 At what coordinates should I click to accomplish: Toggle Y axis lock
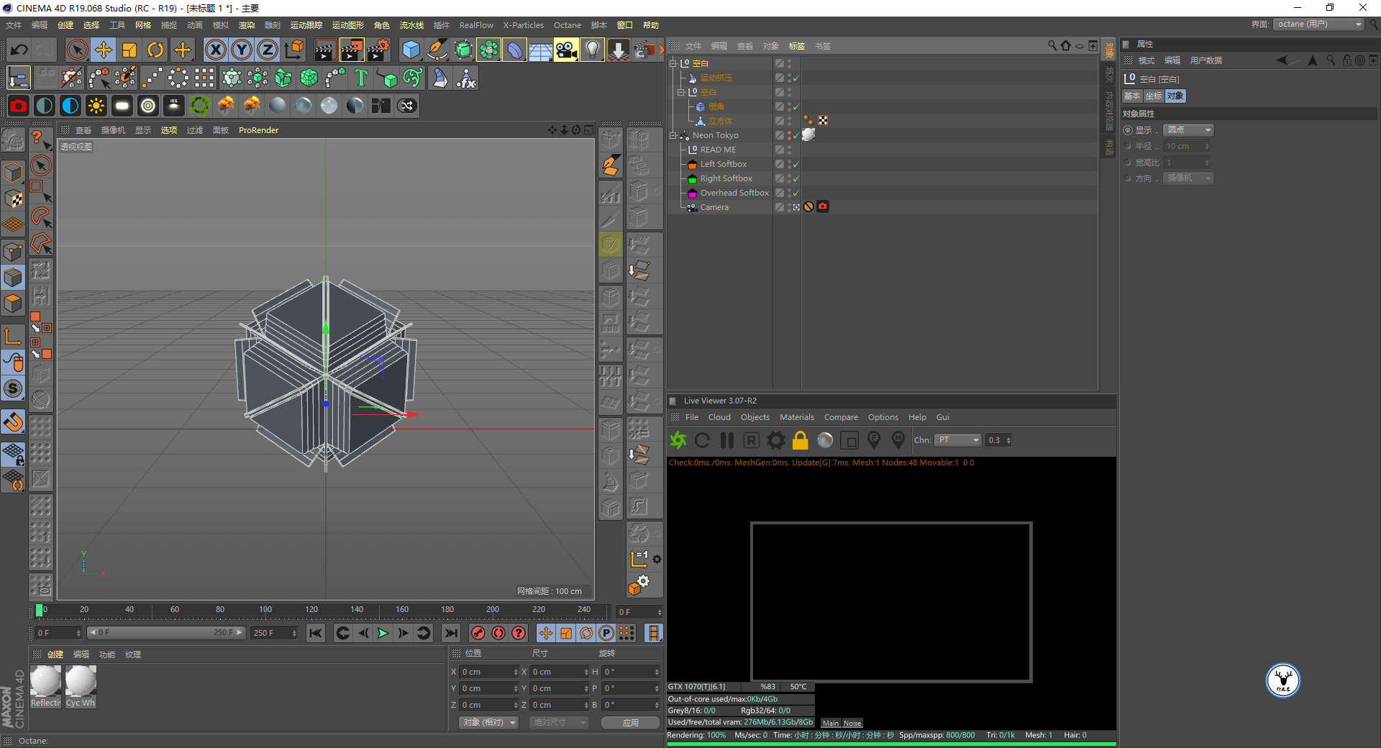tap(242, 50)
